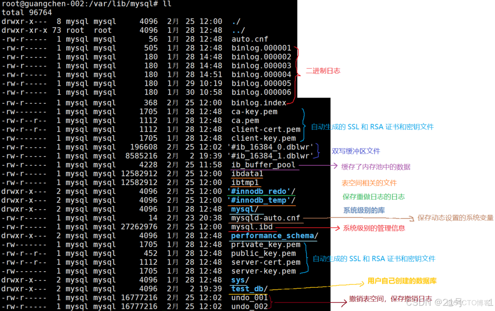Click the mysql.ibd file name
Screen dimensions: 495x311
click(x=252, y=227)
